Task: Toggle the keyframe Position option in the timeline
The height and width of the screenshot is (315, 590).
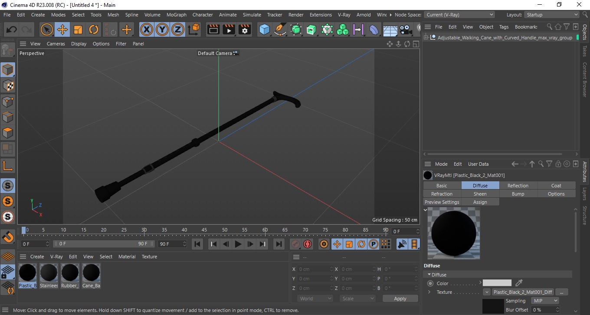Action: tap(337, 244)
